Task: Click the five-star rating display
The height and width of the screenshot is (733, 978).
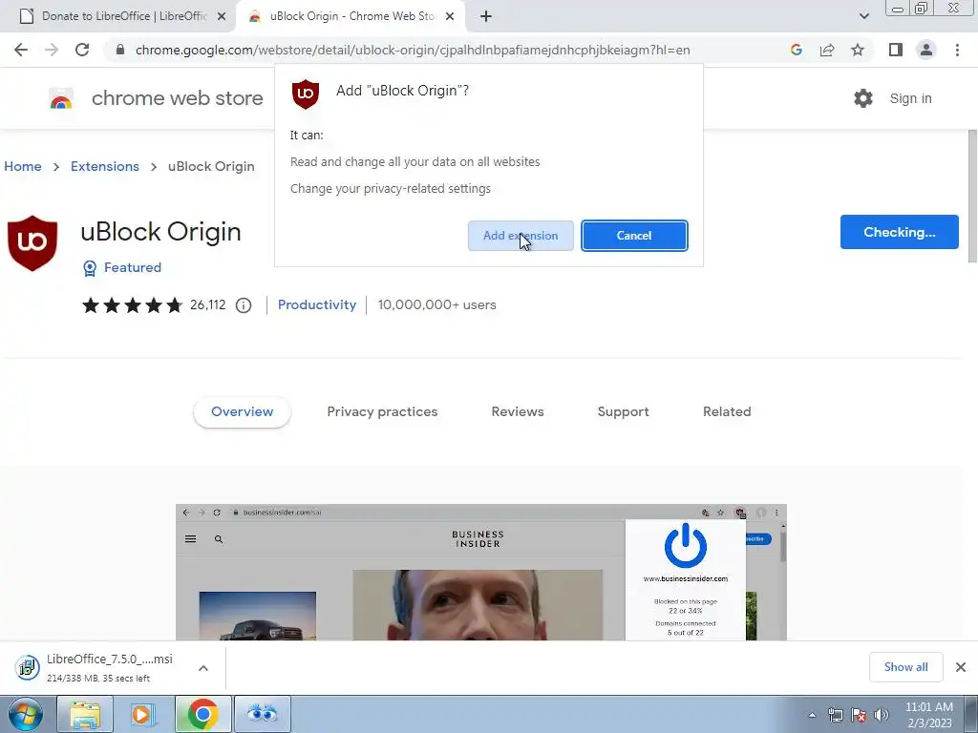Action: pos(132,304)
